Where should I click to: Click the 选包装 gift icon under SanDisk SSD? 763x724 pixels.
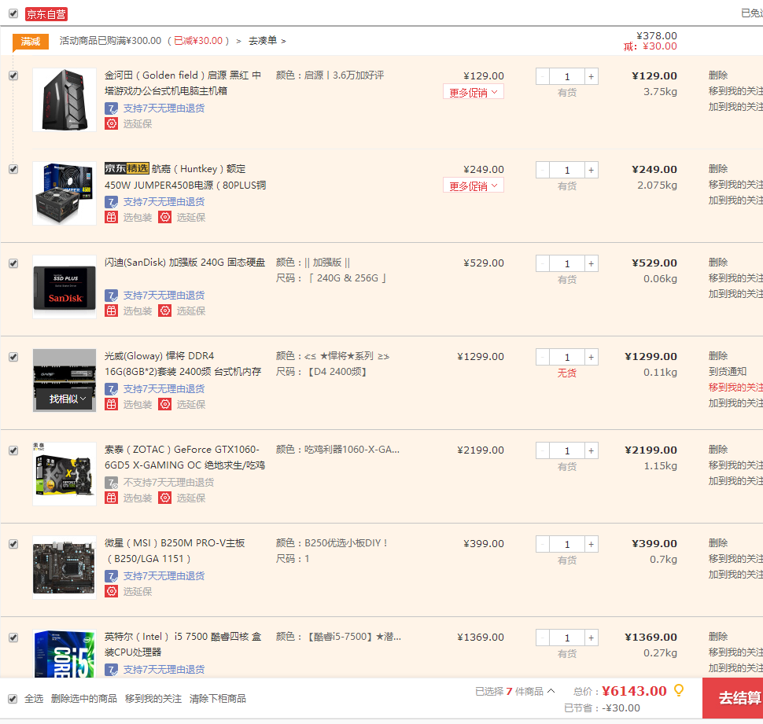coord(112,311)
